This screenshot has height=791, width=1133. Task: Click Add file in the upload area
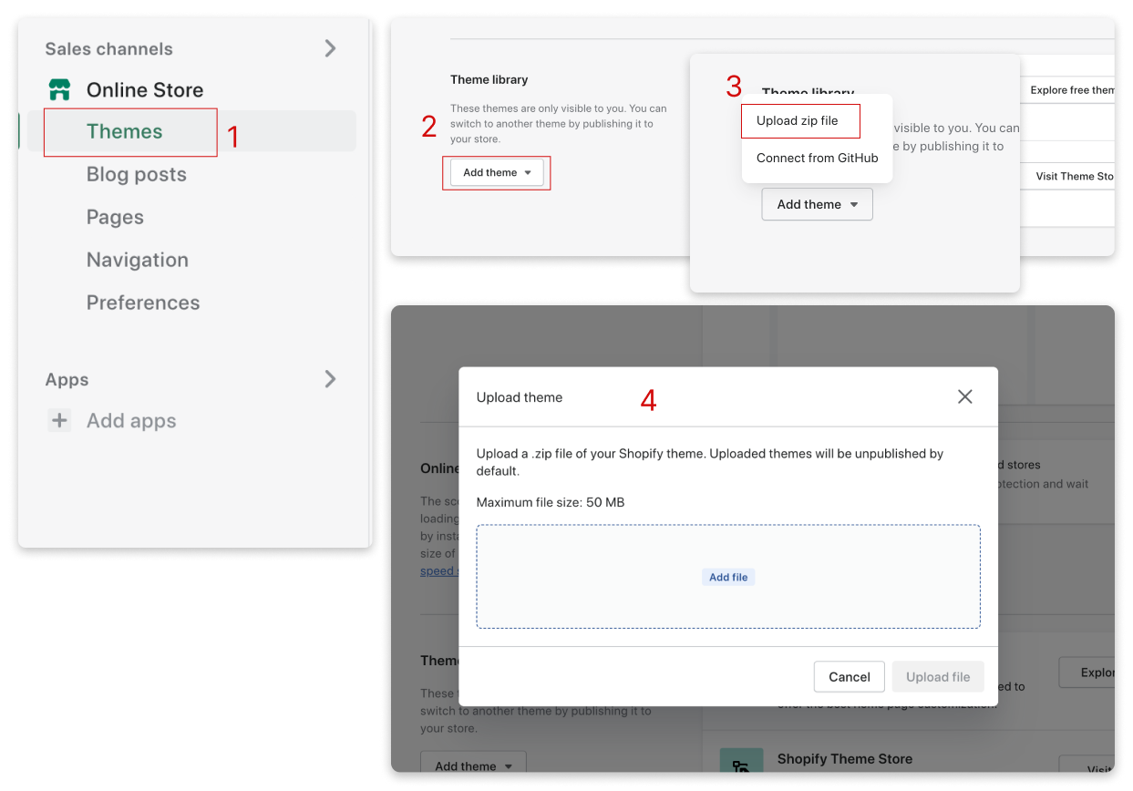[728, 577]
